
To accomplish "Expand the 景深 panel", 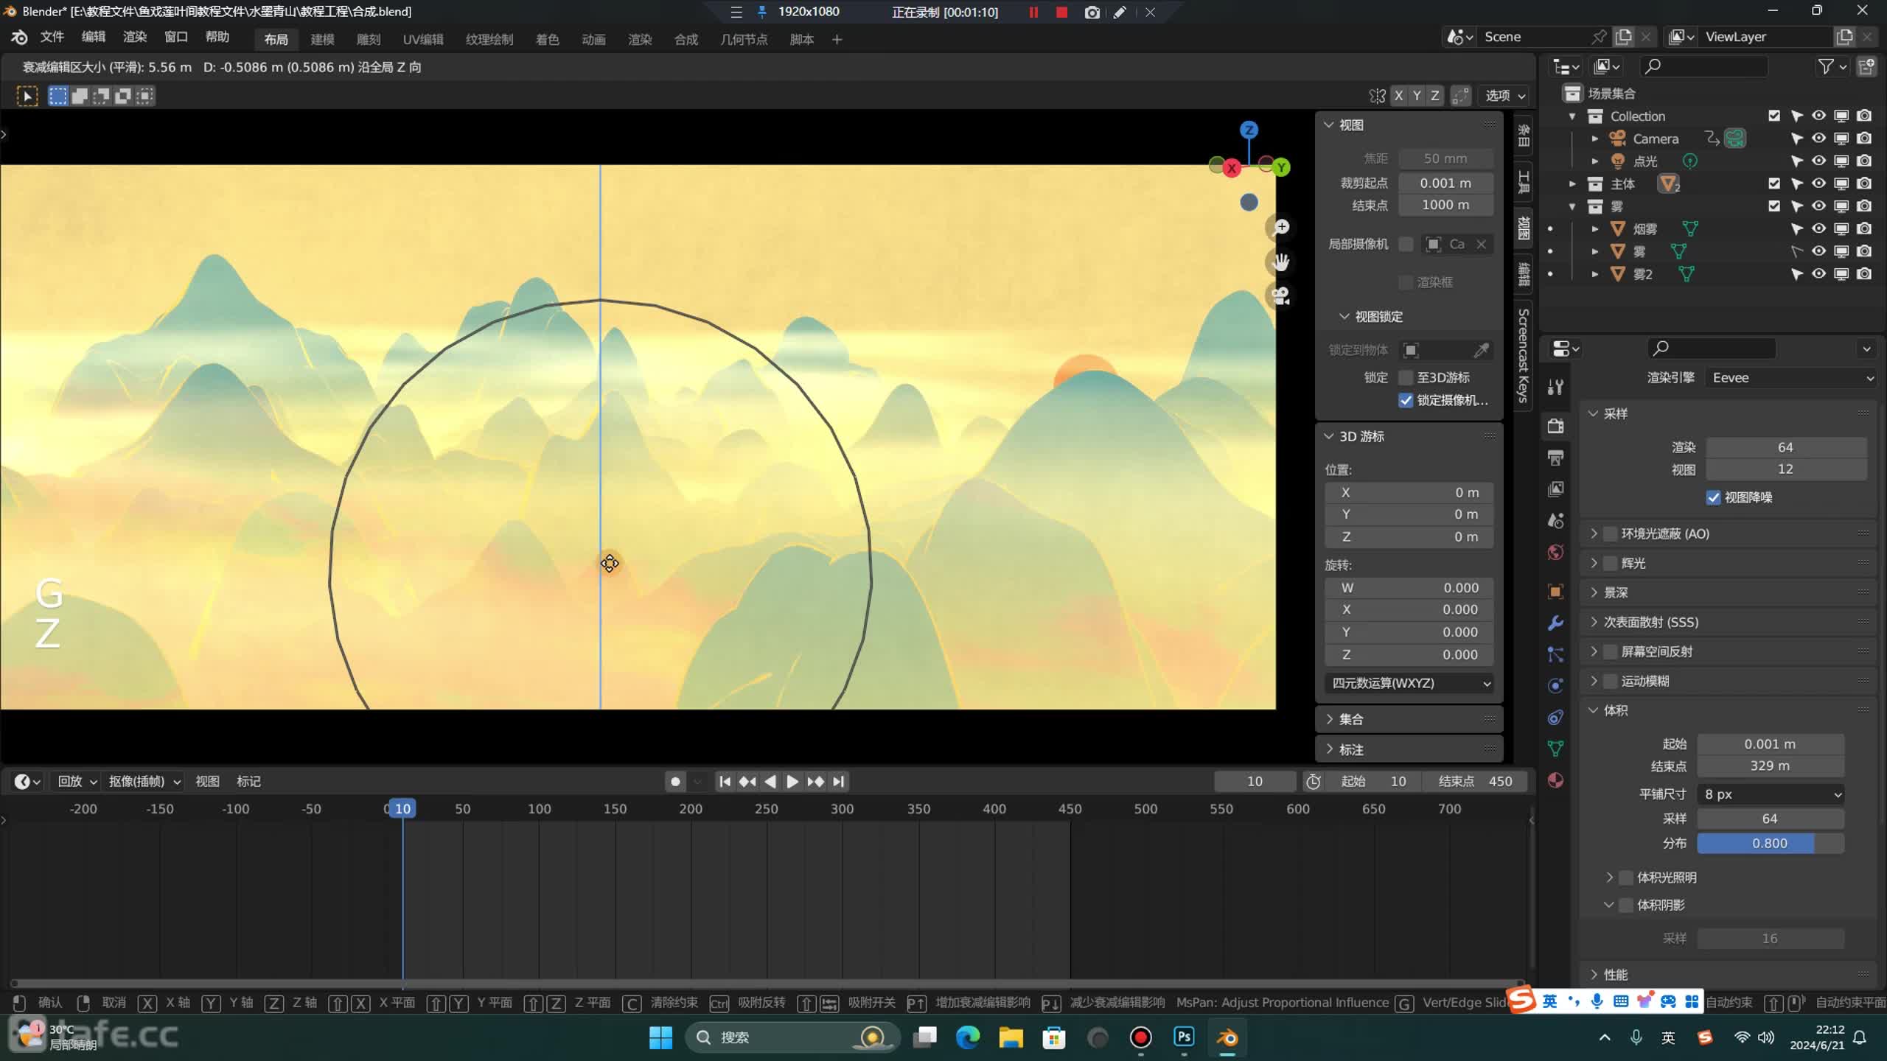I will tap(1615, 592).
